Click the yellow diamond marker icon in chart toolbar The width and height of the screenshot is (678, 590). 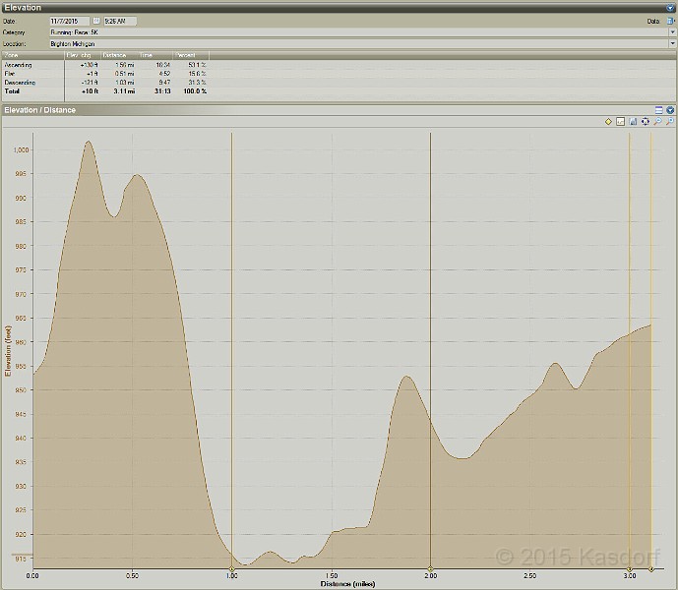608,122
